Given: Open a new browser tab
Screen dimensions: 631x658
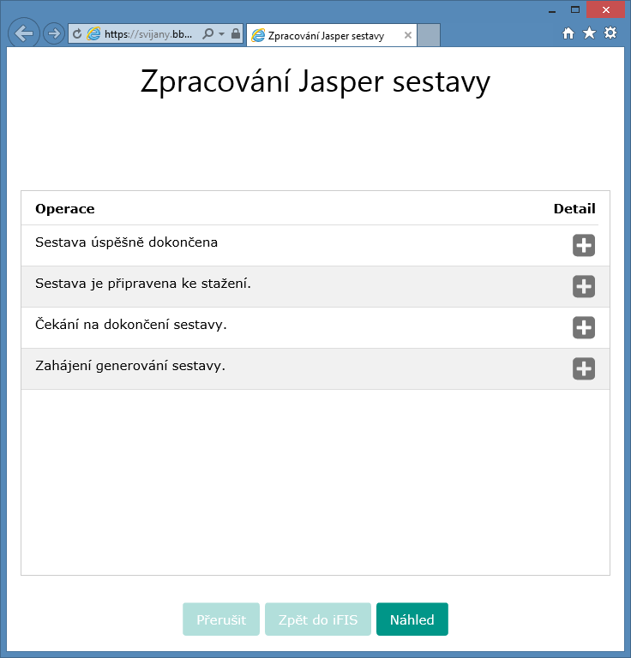Looking at the screenshot, I should (x=429, y=35).
